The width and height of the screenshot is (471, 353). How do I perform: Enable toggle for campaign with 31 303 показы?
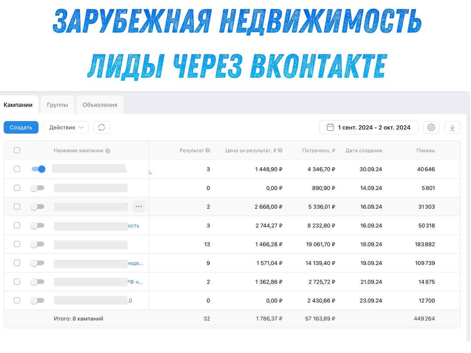tap(37, 207)
